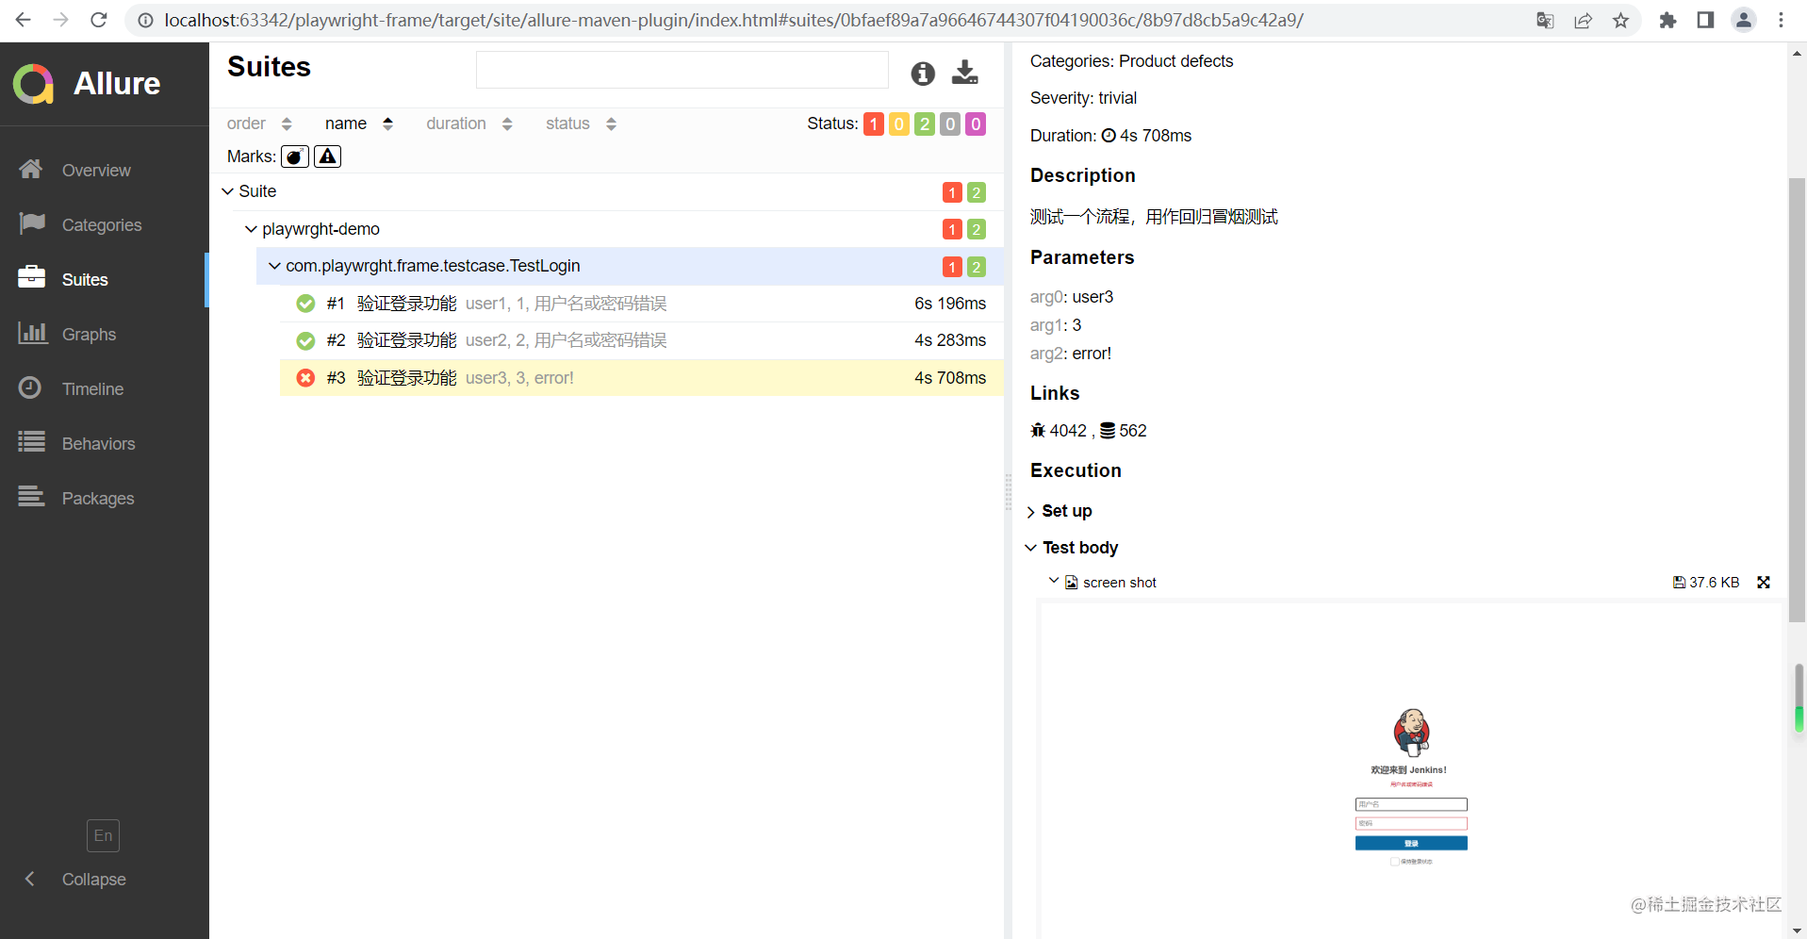Open the browser side panel

tap(1705, 20)
